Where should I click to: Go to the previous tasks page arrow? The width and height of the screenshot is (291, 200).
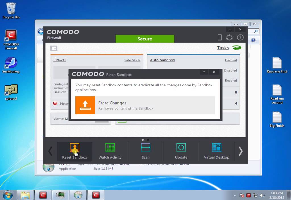coord(50,151)
